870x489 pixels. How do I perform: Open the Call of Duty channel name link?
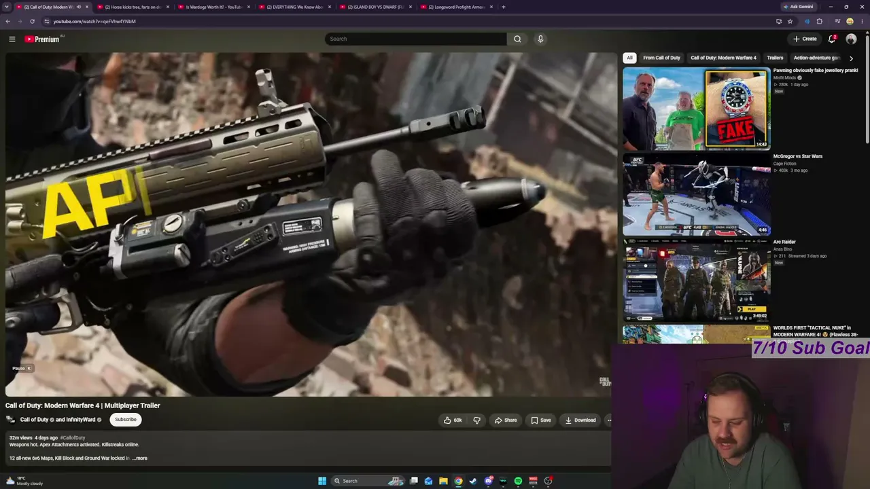35,420
